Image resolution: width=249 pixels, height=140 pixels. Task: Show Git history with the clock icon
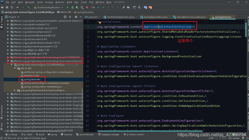click(x=113, y=8)
